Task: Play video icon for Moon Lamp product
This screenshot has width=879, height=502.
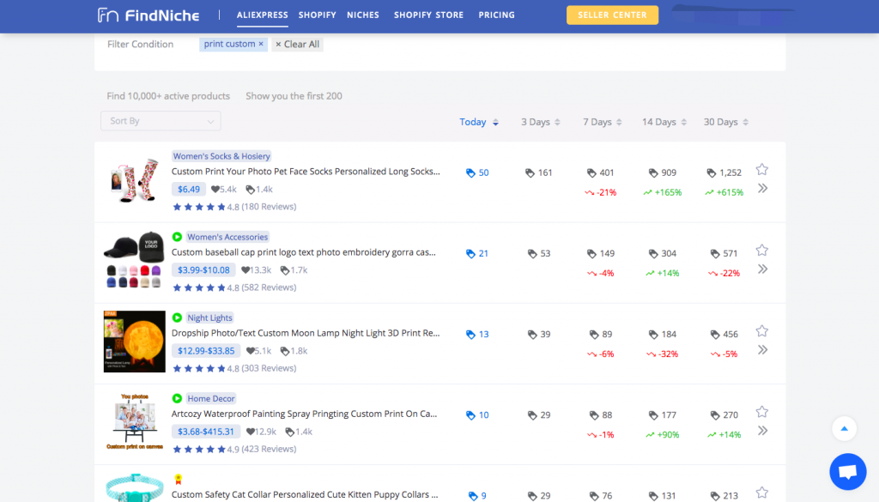Action: pyautogui.click(x=177, y=318)
